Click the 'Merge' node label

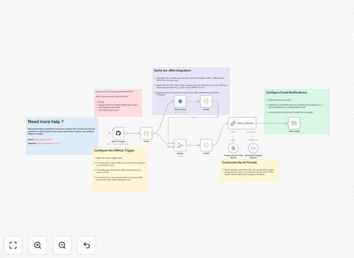pyautogui.click(x=180, y=153)
